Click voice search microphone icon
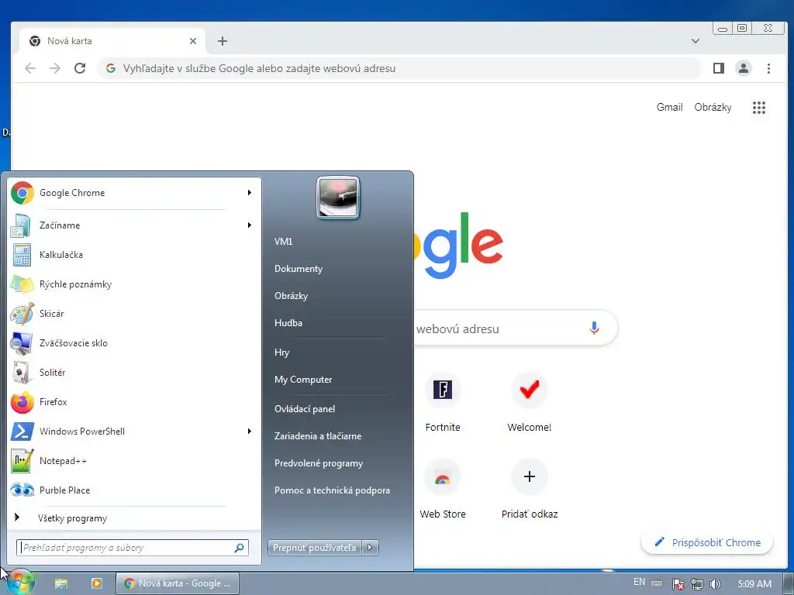794x595 pixels. click(595, 328)
